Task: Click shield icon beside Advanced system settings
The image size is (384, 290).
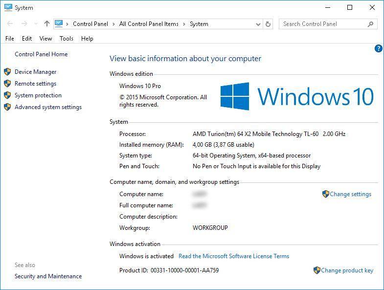Action: click(x=7, y=107)
